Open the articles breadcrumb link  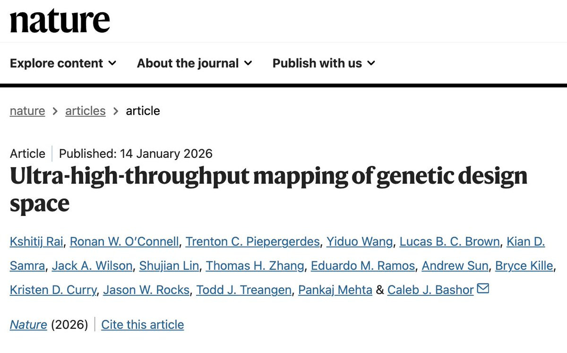[x=86, y=111]
